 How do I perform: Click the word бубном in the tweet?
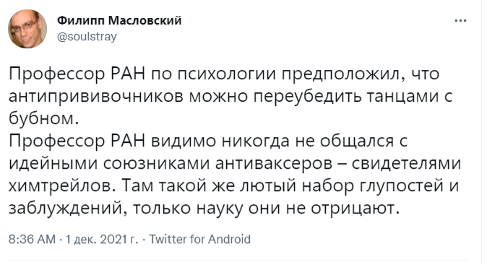42,118
